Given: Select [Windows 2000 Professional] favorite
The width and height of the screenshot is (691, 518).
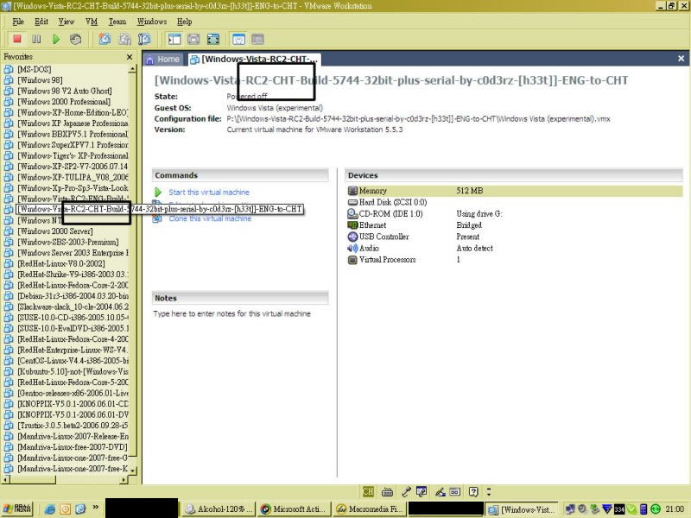Looking at the screenshot, I should point(64,102).
